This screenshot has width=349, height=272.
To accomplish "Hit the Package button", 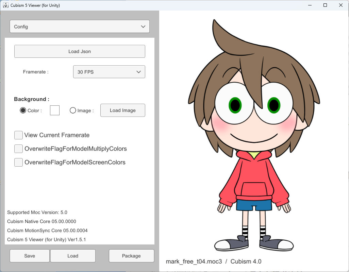I will pos(131,256).
